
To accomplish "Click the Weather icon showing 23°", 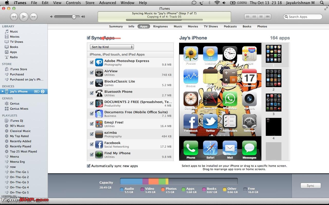I will coord(210,54).
